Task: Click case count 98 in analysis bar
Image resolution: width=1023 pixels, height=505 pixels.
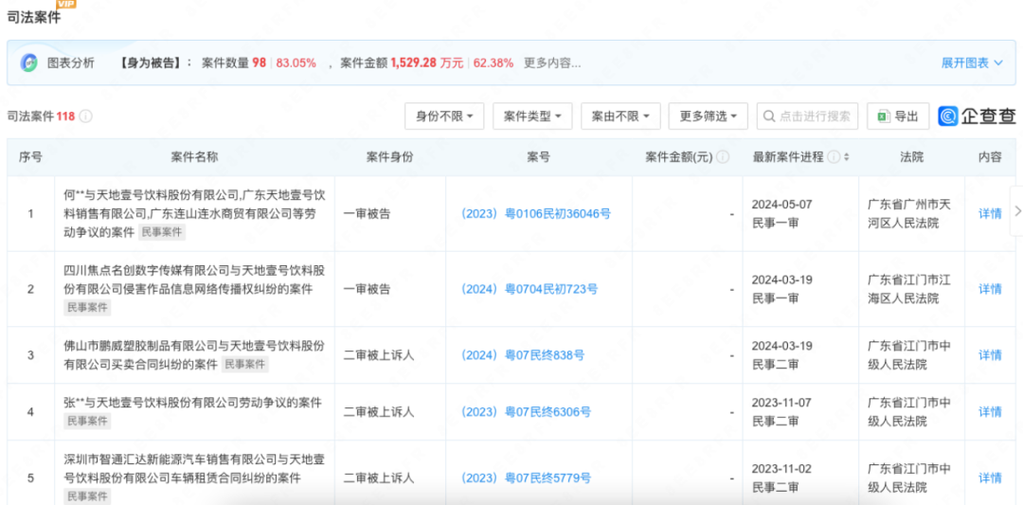Action: tap(259, 63)
